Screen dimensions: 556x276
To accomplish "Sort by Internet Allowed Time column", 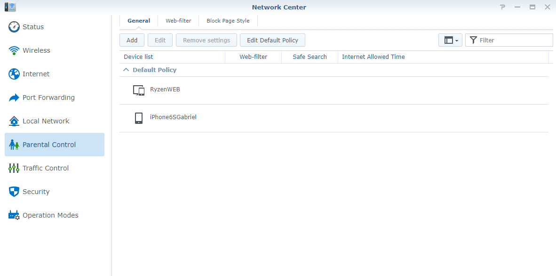I will click(x=373, y=57).
